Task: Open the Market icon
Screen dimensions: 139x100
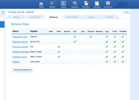Action: pos(52,4)
